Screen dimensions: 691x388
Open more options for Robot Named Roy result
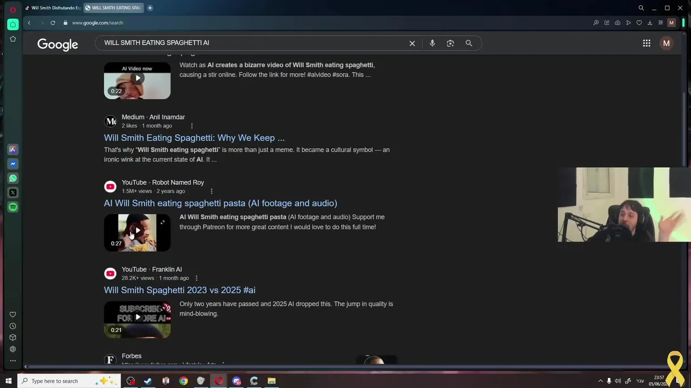(211, 191)
